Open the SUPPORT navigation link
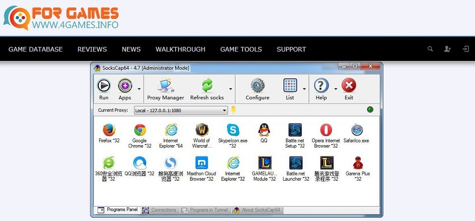 [292, 49]
